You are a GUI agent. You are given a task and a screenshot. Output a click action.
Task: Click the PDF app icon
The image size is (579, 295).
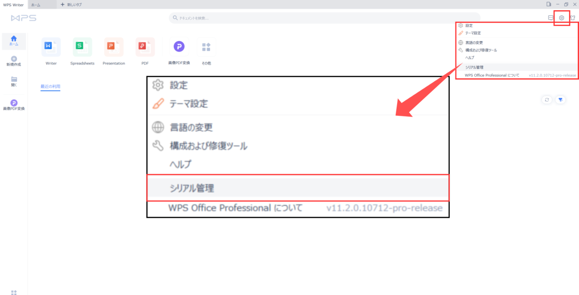145,47
